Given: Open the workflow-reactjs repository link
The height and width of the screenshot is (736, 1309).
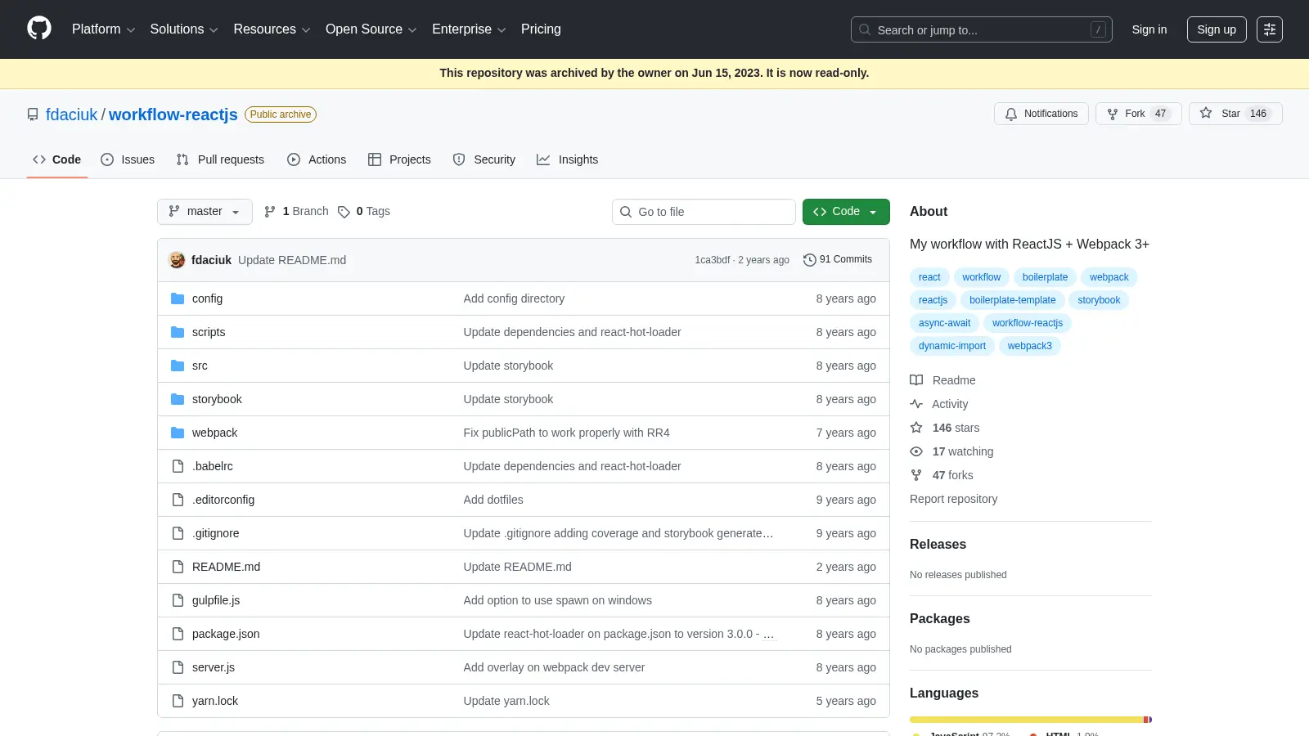Looking at the screenshot, I should coord(173,114).
